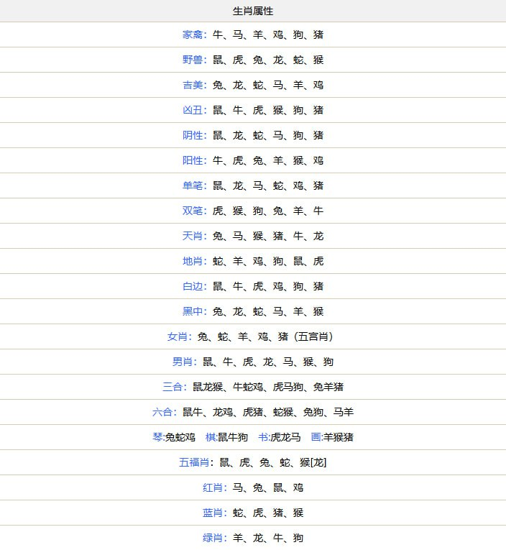Click the 凶丑 label

pos(193,110)
